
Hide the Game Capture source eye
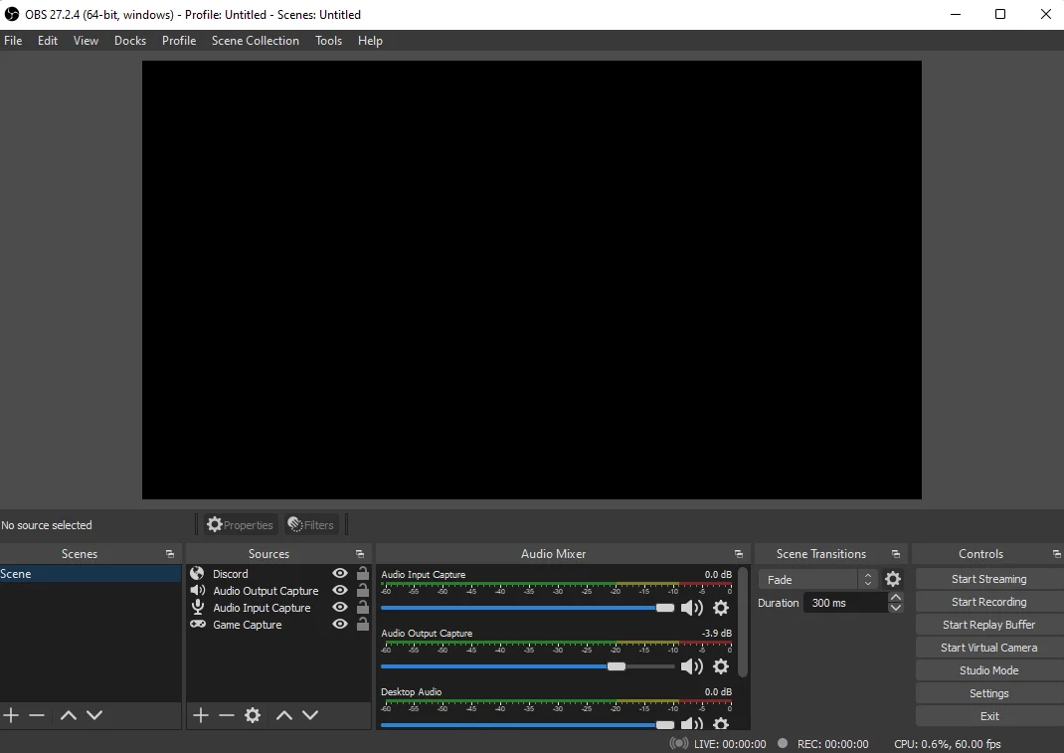pyautogui.click(x=340, y=625)
